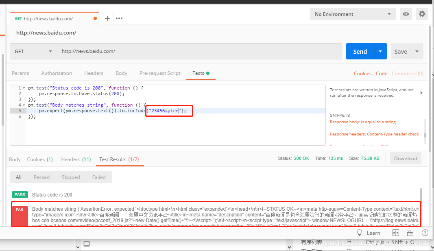
Task: Open the Comments (0) link
Action: pyautogui.click(x=408, y=73)
